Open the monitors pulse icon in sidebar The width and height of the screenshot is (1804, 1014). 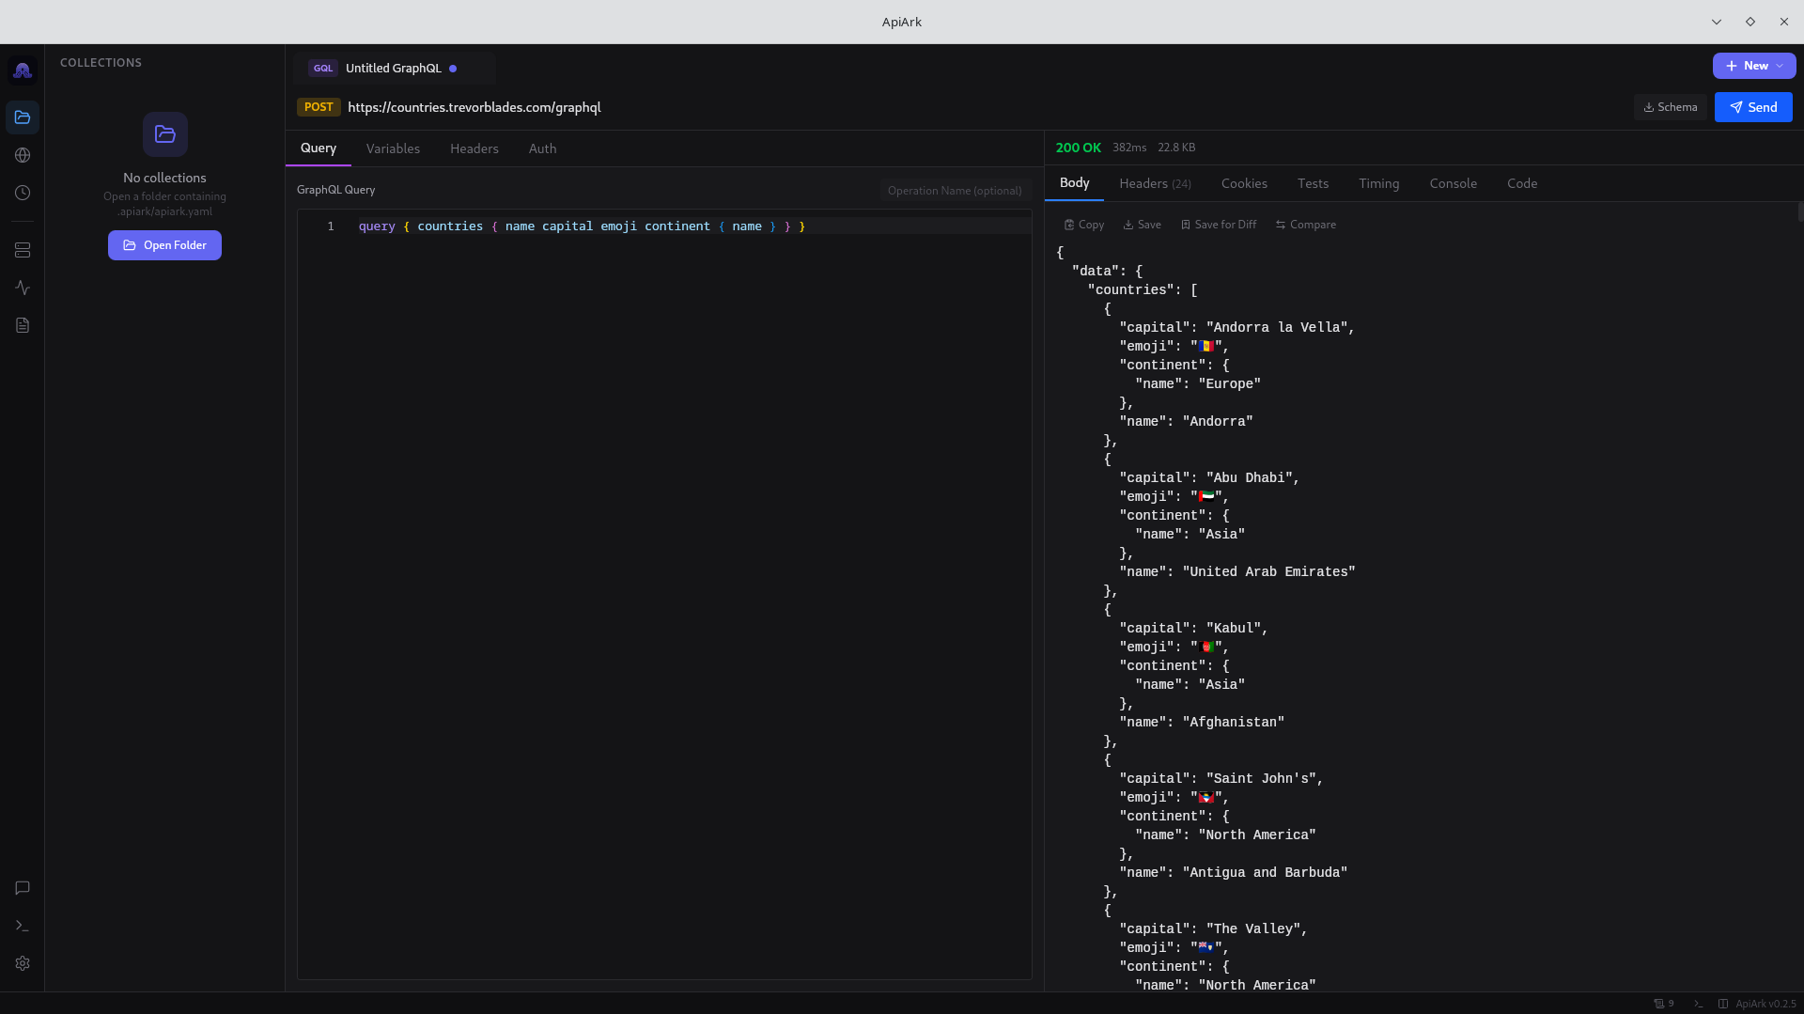pyautogui.click(x=23, y=288)
